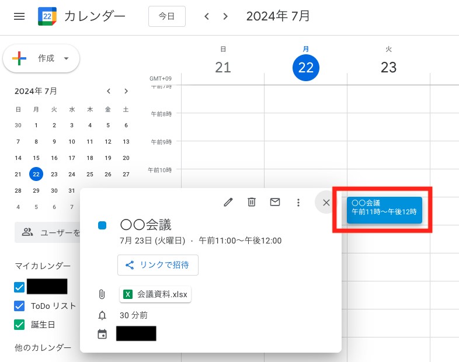Click 30 分前 reminder text
459x362 pixels.
134,315
